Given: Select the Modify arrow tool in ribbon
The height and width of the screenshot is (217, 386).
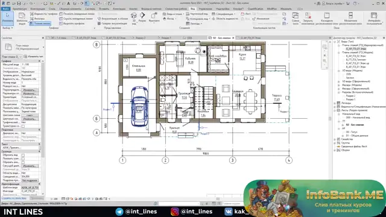Looking at the screenshot, I should click(x=7, y=18).
